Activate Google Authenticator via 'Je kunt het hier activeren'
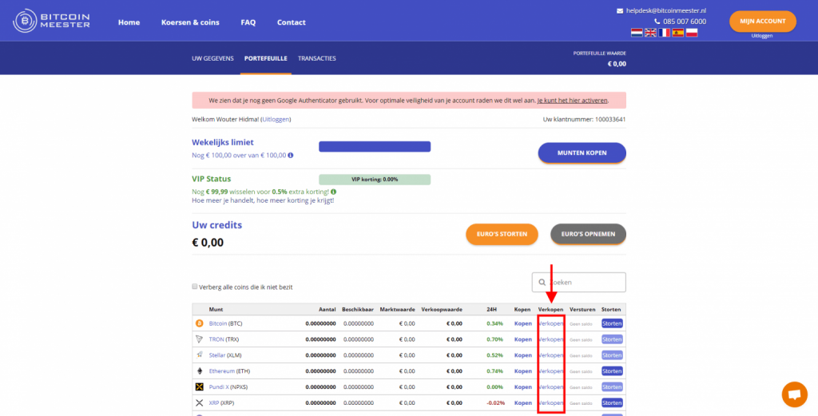 point(572,101)
